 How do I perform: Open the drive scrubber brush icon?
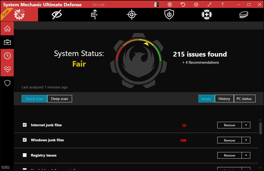point(243,14)
